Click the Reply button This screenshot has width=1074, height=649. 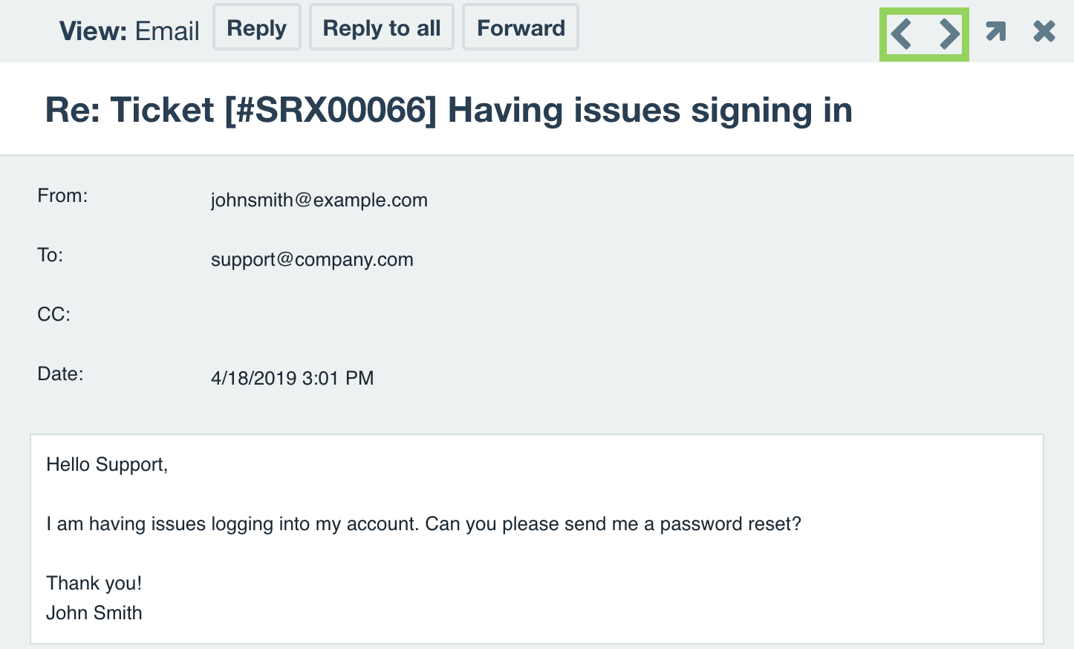click(x=256, y=27)
